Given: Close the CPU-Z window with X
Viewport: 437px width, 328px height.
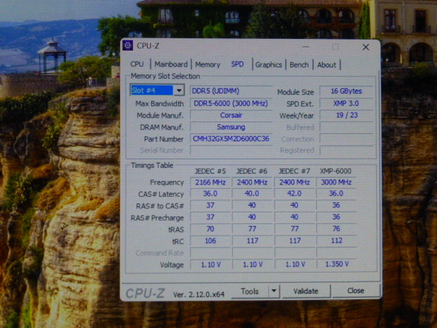Looking at the screenshot, I should tap(366, 47).
